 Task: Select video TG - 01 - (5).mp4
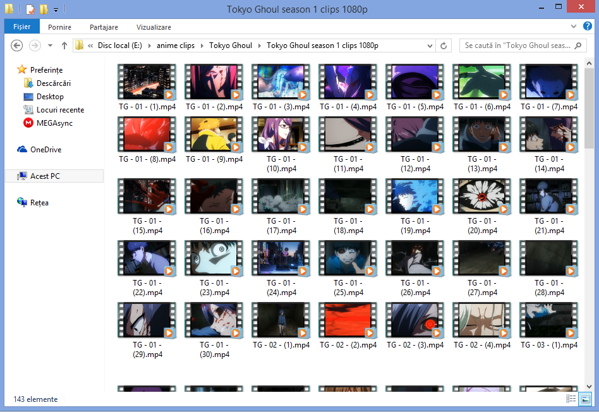pyautogui.click(x=415, y=88)
